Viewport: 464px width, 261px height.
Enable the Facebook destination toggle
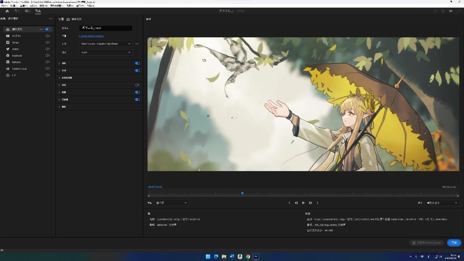coord(48,55)
